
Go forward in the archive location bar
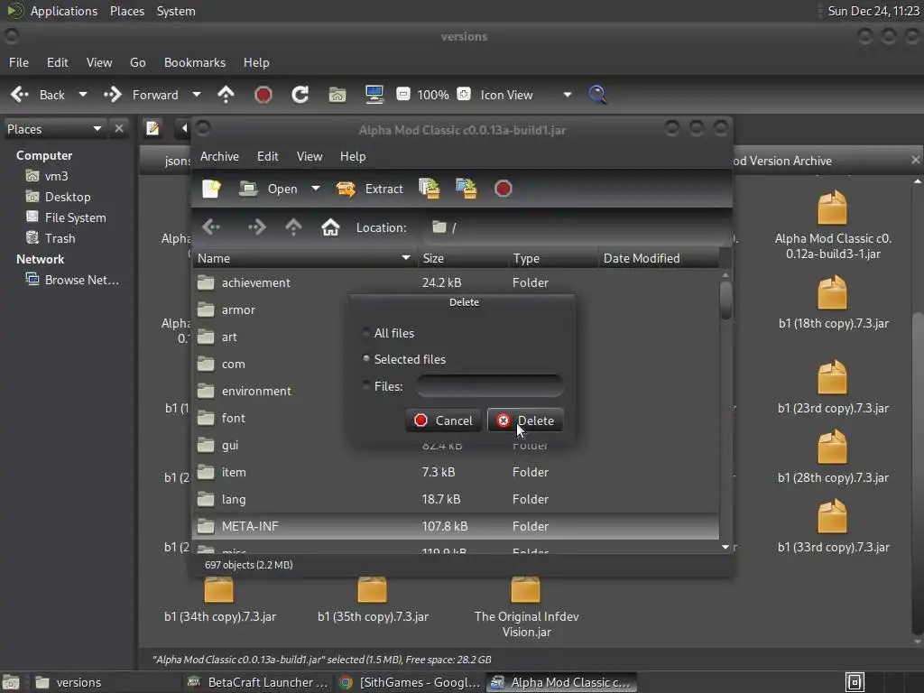pyautogui.click(x=256, y=226)
